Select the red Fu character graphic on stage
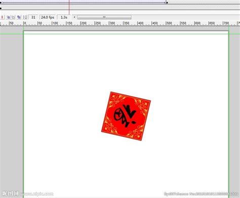Image resolution: width=240 pixels, height=198 pixels. [x=126, y=116]
